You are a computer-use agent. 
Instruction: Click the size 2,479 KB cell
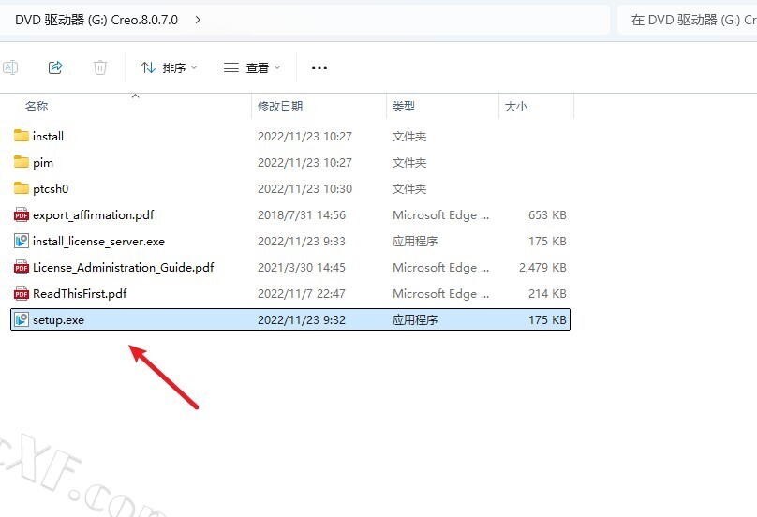pyautogui.click(x=542, y=268)
